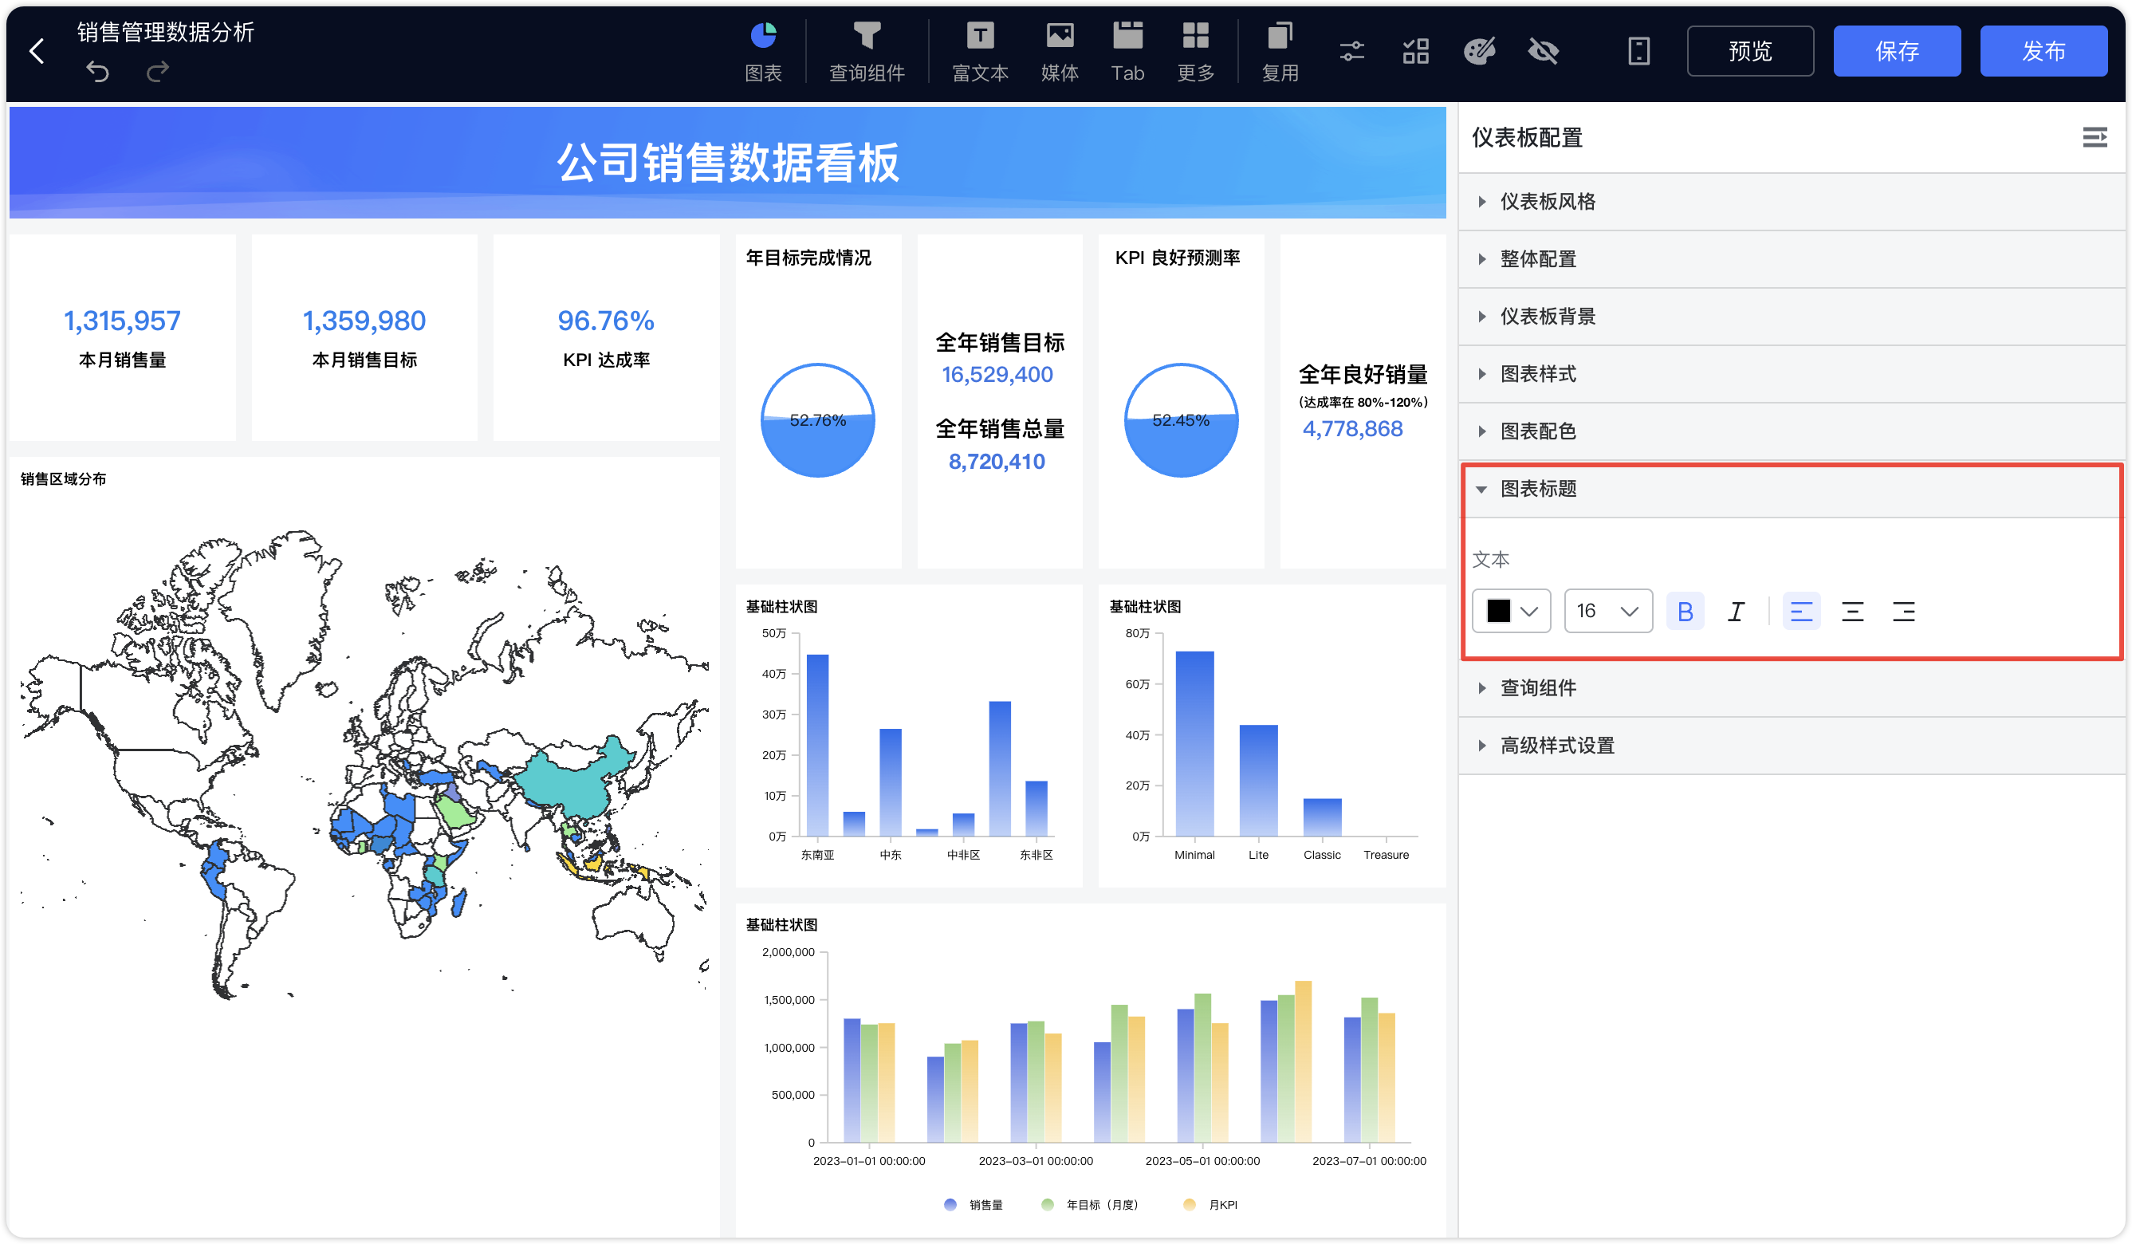Screen dimensions: 2132x1244
Task: Open the title text color picker
Action: [x=1511, y=611]
